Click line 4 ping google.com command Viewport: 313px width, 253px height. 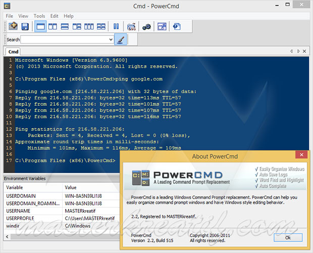click(x=89, y=79)
